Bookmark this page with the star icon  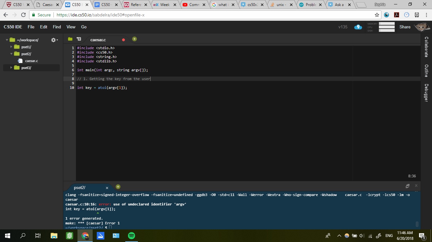click(377, 15)
